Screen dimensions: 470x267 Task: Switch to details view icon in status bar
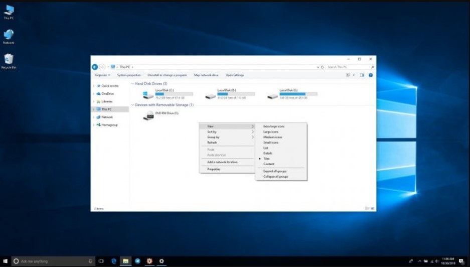coord(367,208)
